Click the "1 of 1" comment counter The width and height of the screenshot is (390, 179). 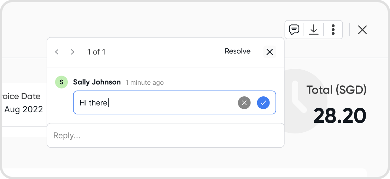click(96, 52)
